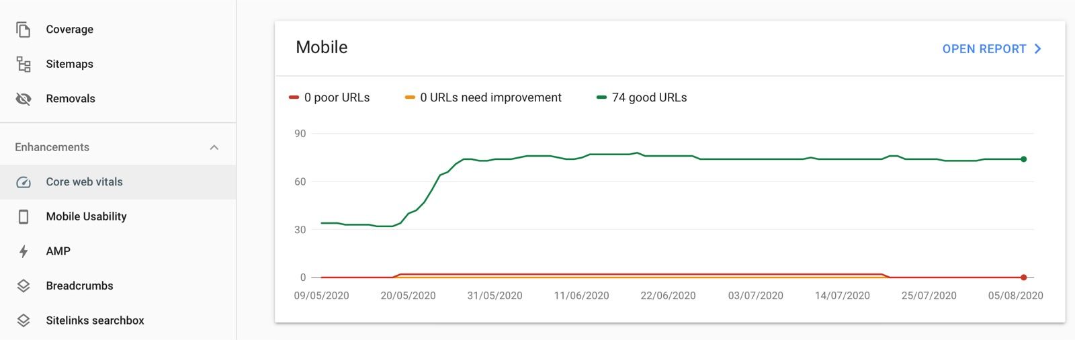The image size is (1075, 340).
Task: Click the red end point on chart baseline
Action: pyautogui.click(x=1023, y=278)
